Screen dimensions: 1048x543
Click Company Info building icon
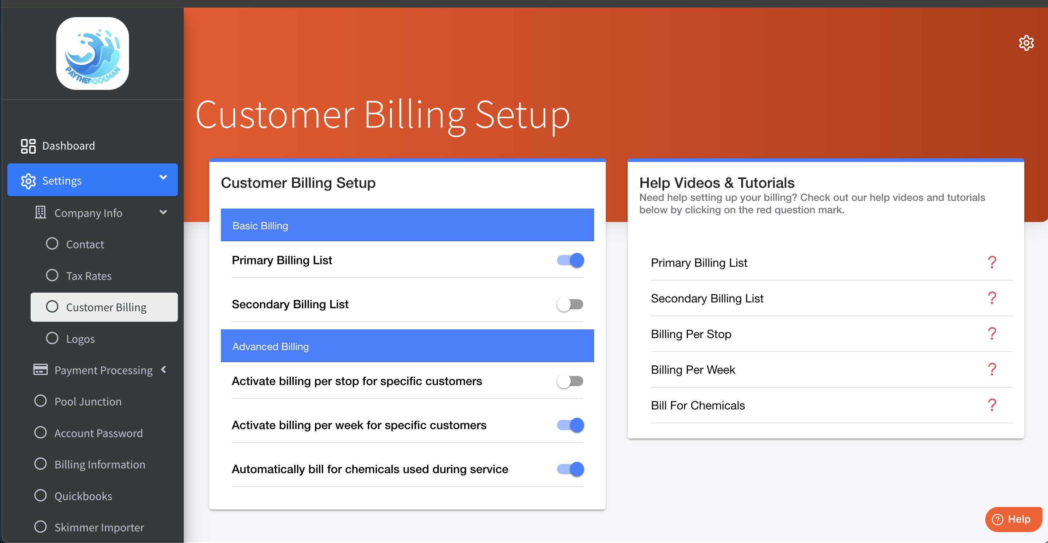pyautogui.click(x=40, y=213)
